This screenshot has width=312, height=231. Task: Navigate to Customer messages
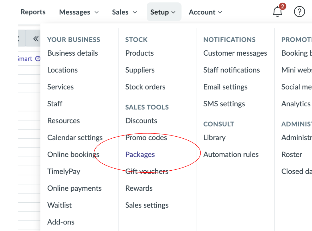[x=235, y=53]
